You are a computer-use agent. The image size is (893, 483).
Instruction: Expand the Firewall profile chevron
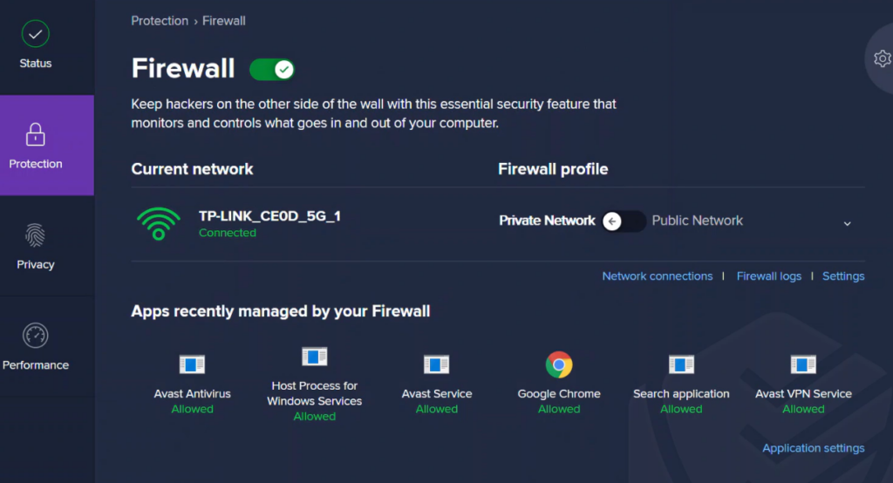(848, 223)
